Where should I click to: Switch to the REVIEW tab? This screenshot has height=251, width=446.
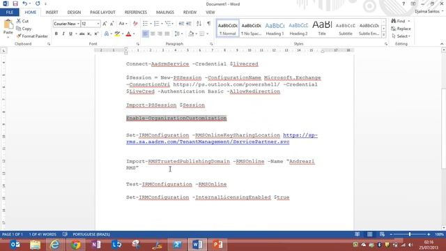click(x=190, y=13)
